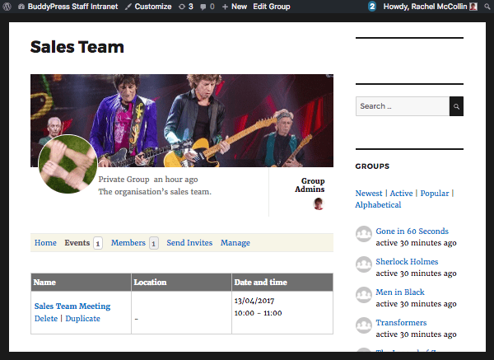Open the notifications bubble showing 2
Image resolution: width=494 pixels, height=360 pixels.
(372, 7)
